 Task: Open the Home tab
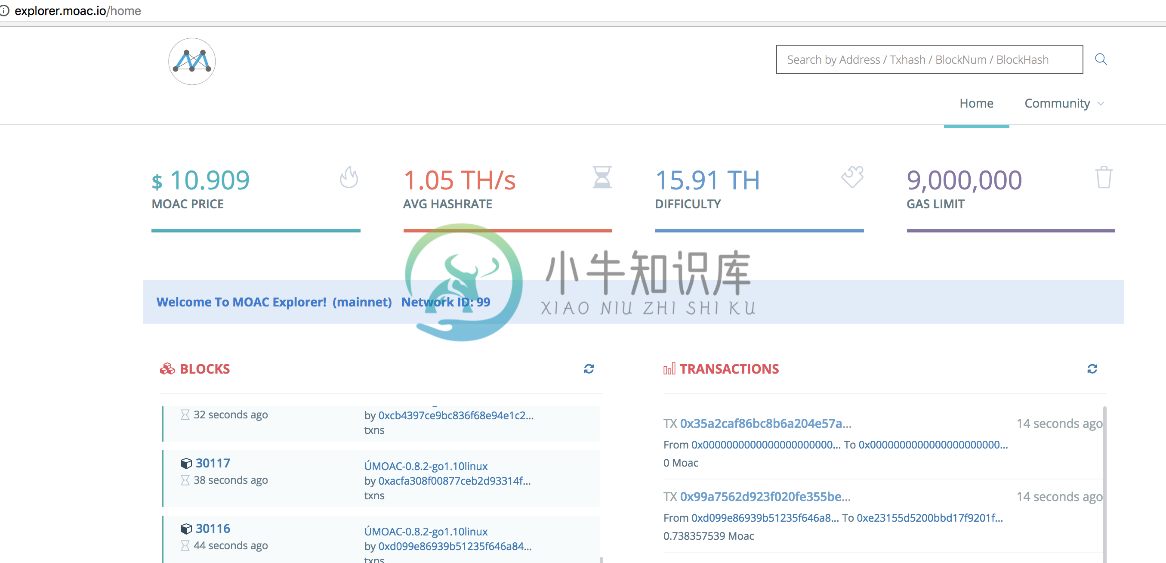tap(976, 103)
